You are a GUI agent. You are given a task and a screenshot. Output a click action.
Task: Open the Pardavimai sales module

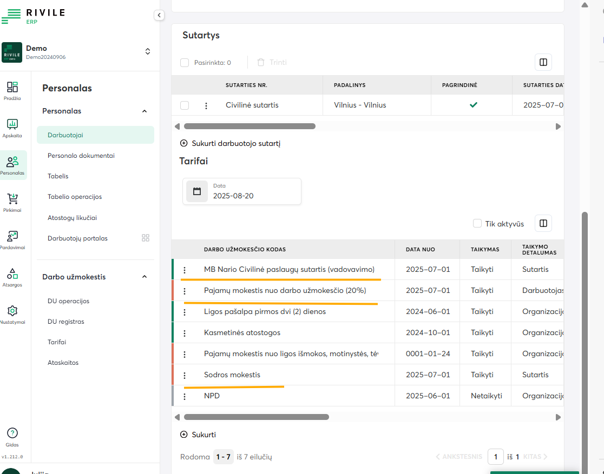pyautogui.click(x=12, y=239)
